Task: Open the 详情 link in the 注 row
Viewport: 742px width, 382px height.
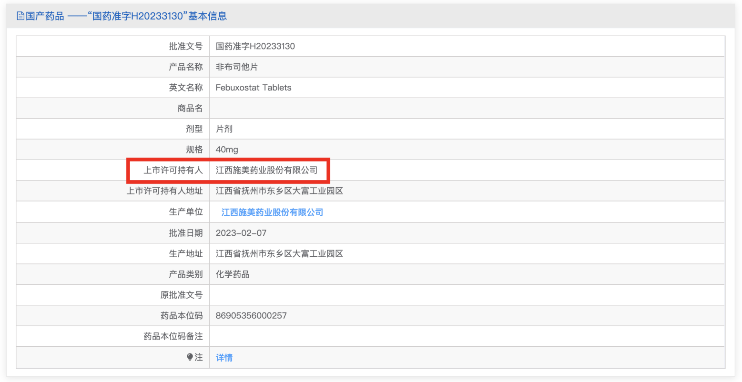Action: point(224,358)
